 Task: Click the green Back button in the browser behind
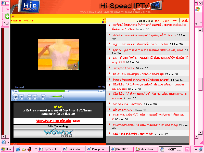pos(7,16)
